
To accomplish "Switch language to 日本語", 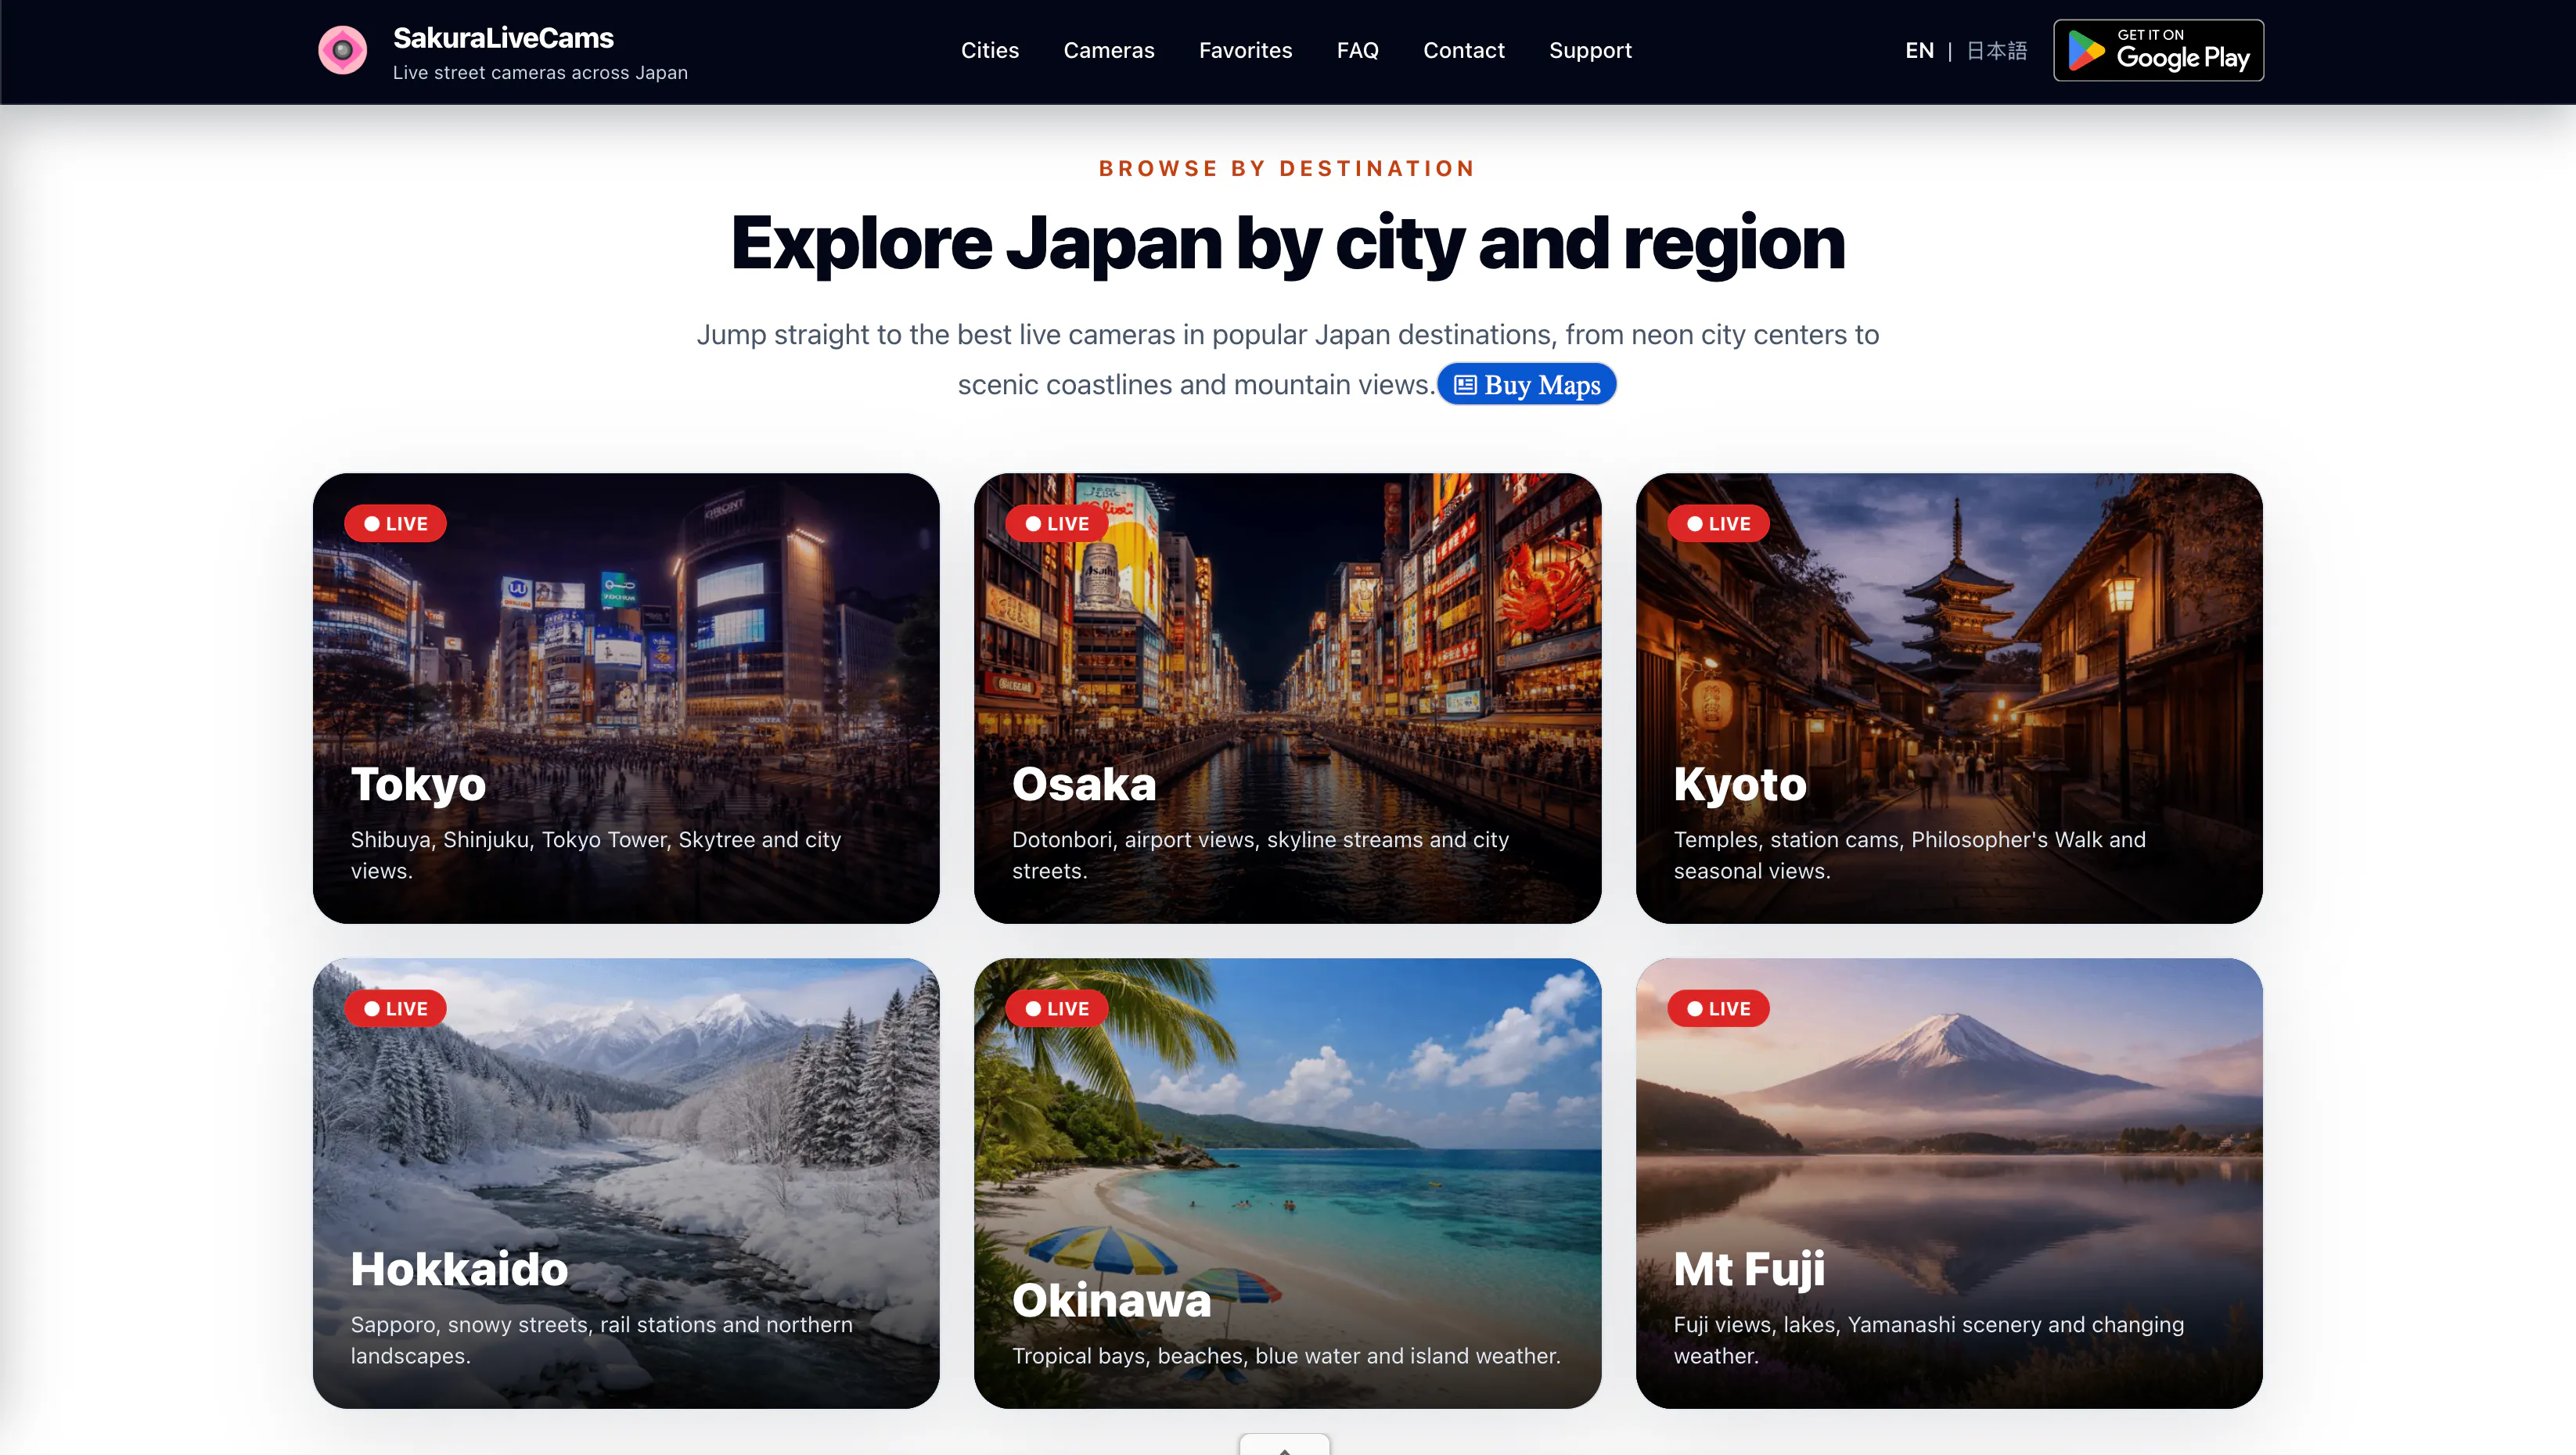I will click(x=1996, y=50).
